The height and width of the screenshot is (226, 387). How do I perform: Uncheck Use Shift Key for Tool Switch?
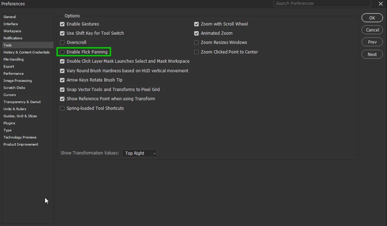point(62,33)
